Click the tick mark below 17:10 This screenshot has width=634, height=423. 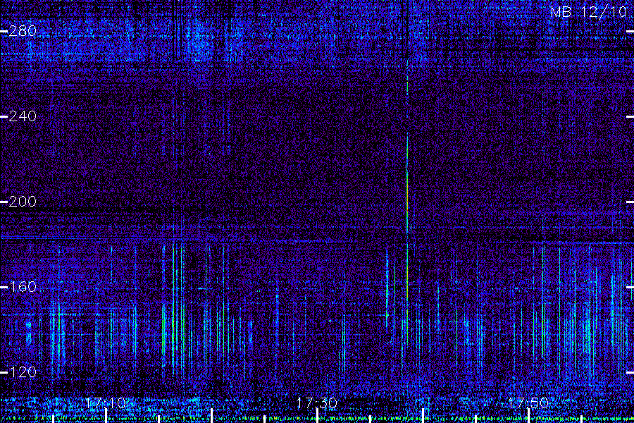coord(106,416)
